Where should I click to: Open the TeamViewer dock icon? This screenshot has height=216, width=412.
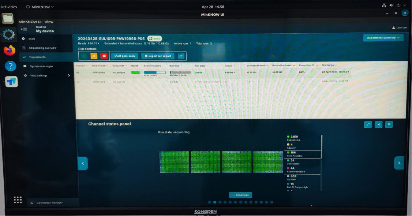tap(11, 82)
